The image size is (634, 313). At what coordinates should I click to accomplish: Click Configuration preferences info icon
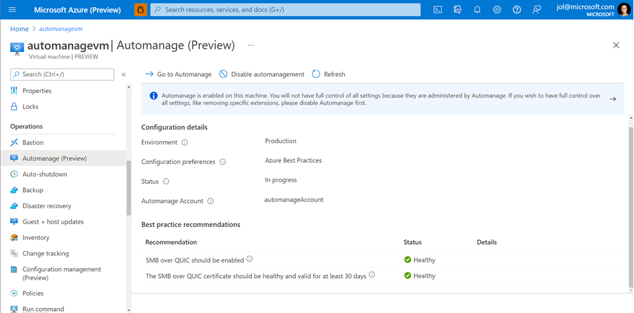[223, 162]
